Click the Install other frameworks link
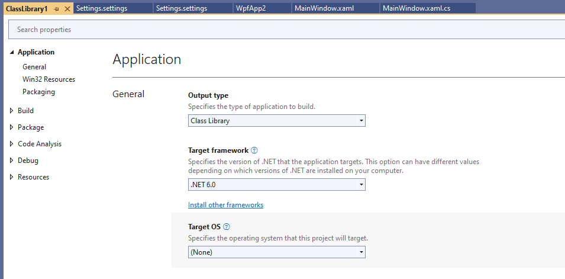The image size is (565, 279). coord(225,205)
